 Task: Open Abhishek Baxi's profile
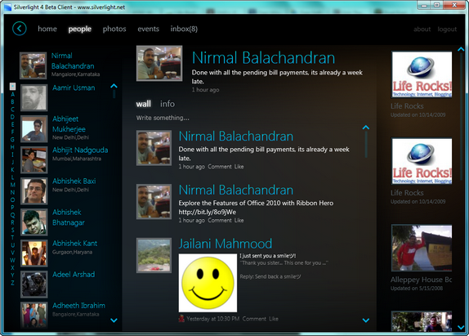[74, 181]
